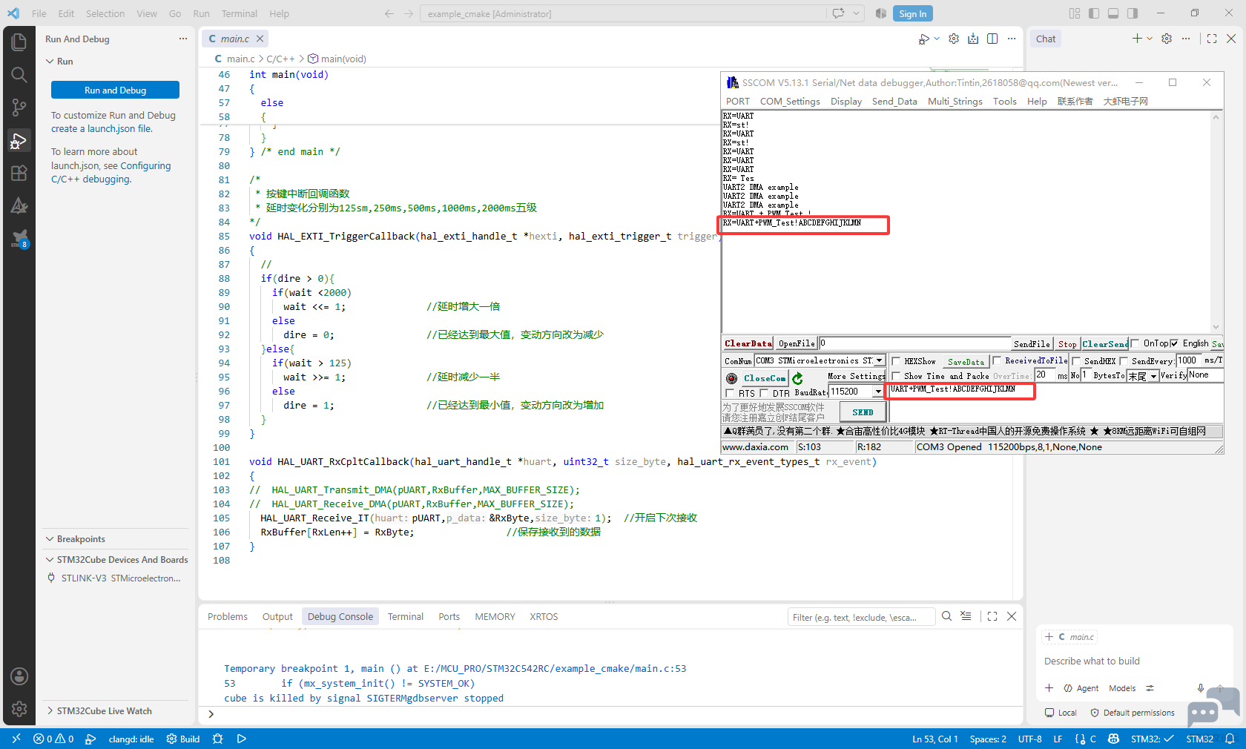Open chat settings gear icon
Image resolution: width=1246 pixels, height=749 pixels.
pos(1167,39)
